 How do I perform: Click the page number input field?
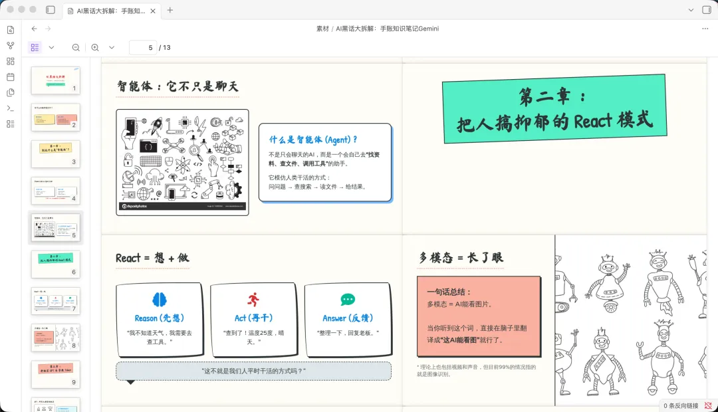143,48
